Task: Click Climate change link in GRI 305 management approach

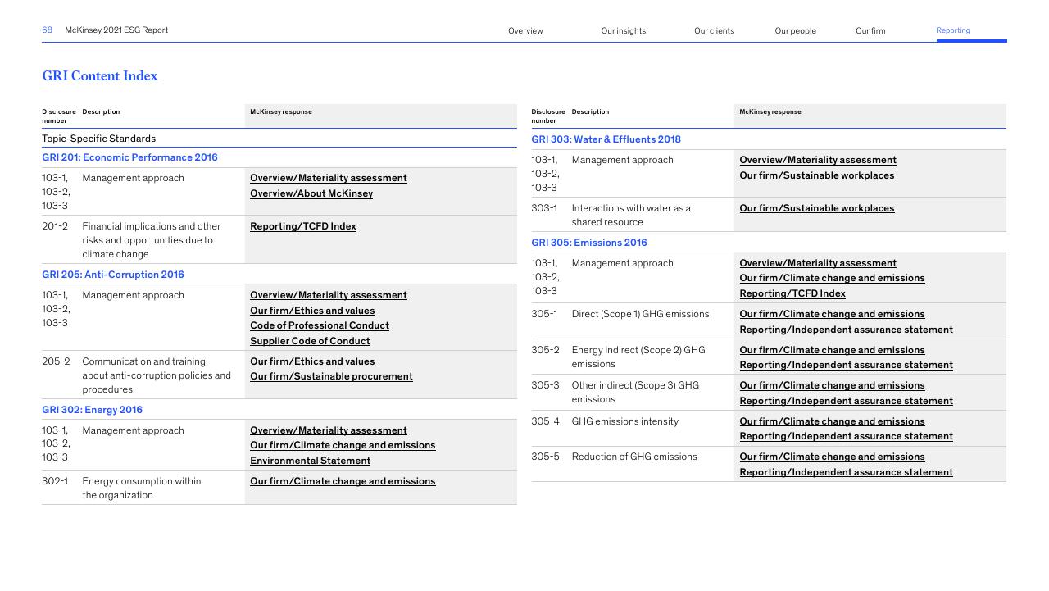Action: (832, 278)
